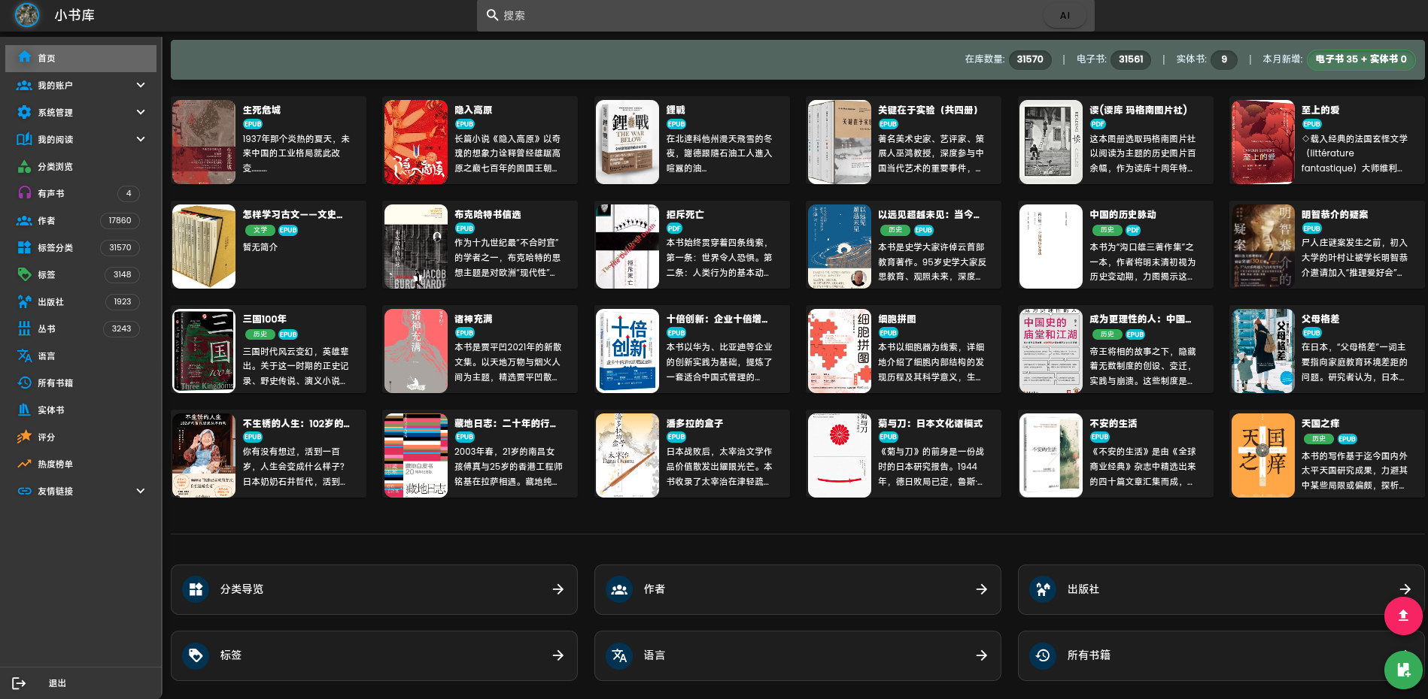Open the 热度榜单 trending chart icon
This screenshot has height=699, width=1428.
tap(24, 464)
